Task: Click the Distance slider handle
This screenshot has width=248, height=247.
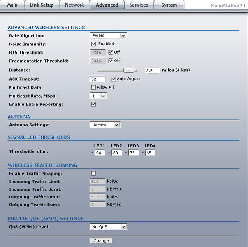Action: [x=129, y=70]
